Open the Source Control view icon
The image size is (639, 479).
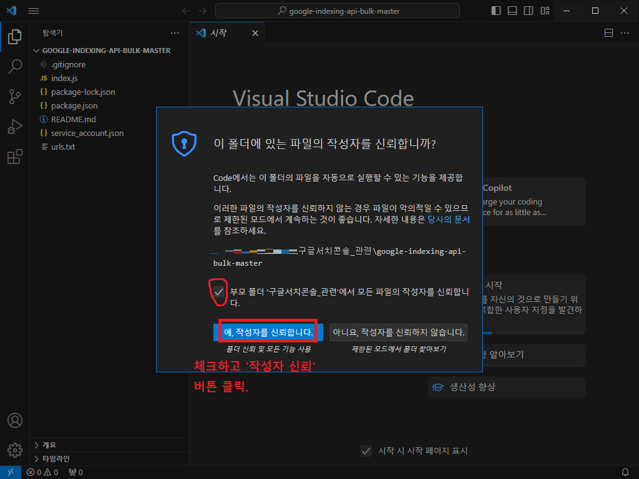point(15,97)
